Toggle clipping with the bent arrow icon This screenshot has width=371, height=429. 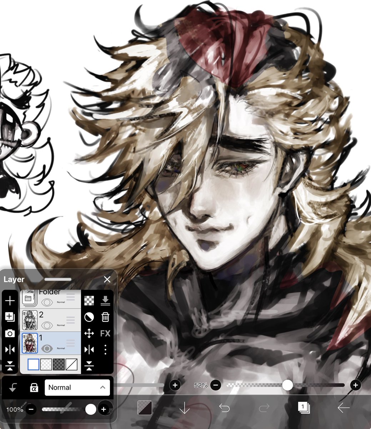(x=13, y=388)
